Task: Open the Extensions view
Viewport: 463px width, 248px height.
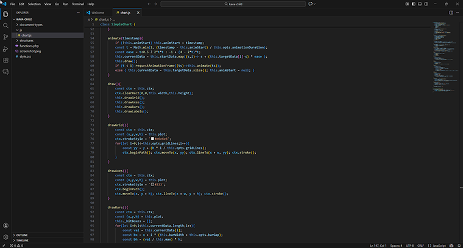Action: 5,60
